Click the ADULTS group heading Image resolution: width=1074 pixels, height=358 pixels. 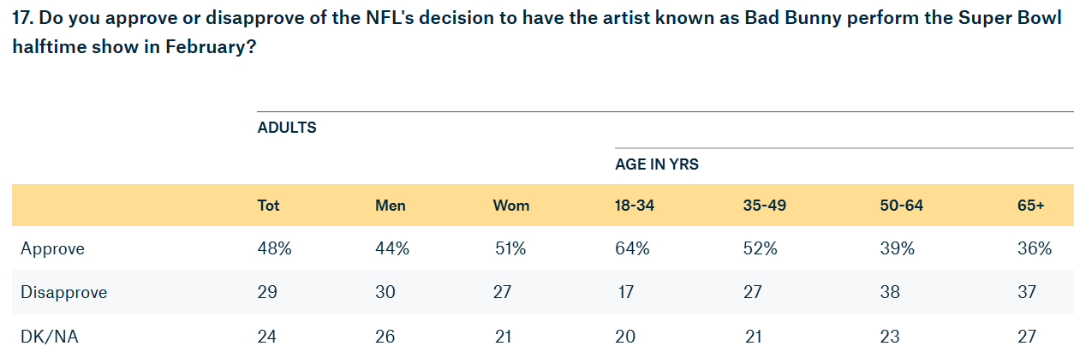click(x=287, y=128)
